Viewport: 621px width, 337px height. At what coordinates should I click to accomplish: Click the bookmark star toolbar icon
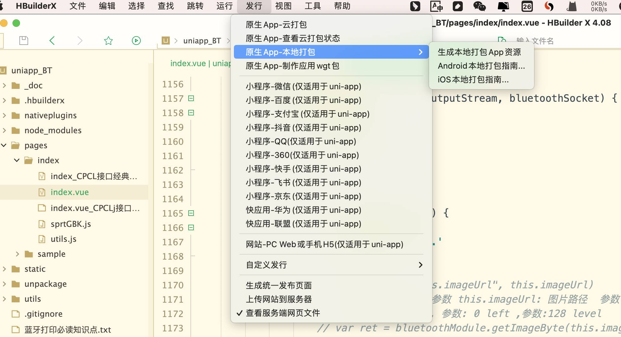(108, 41)
